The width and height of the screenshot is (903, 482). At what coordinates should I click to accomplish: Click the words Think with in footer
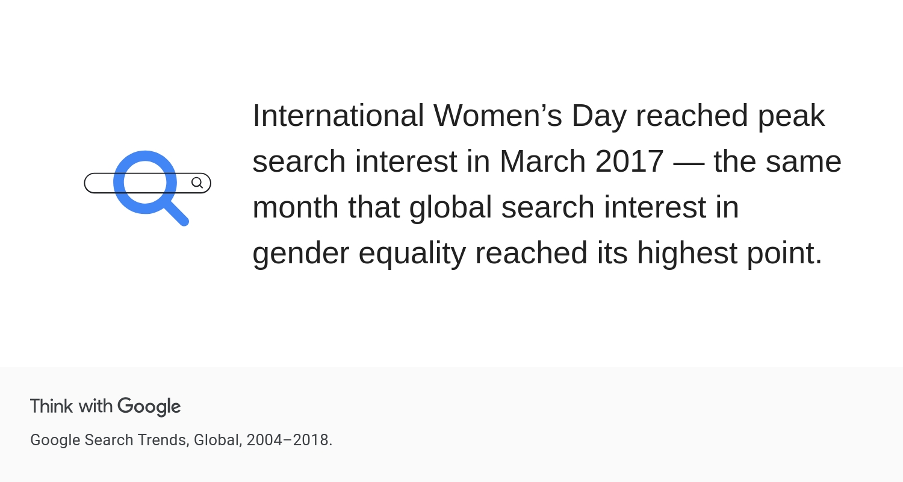72,406
